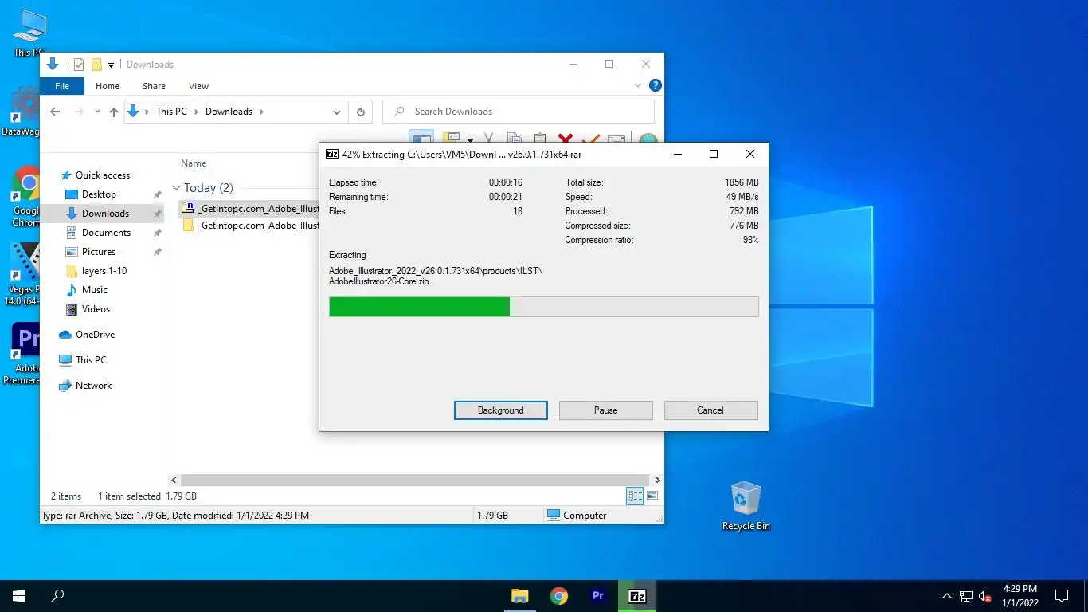Open the Recycle Bin on desktop
Screen dimensions: 1088x612
[x=746, y=505]
